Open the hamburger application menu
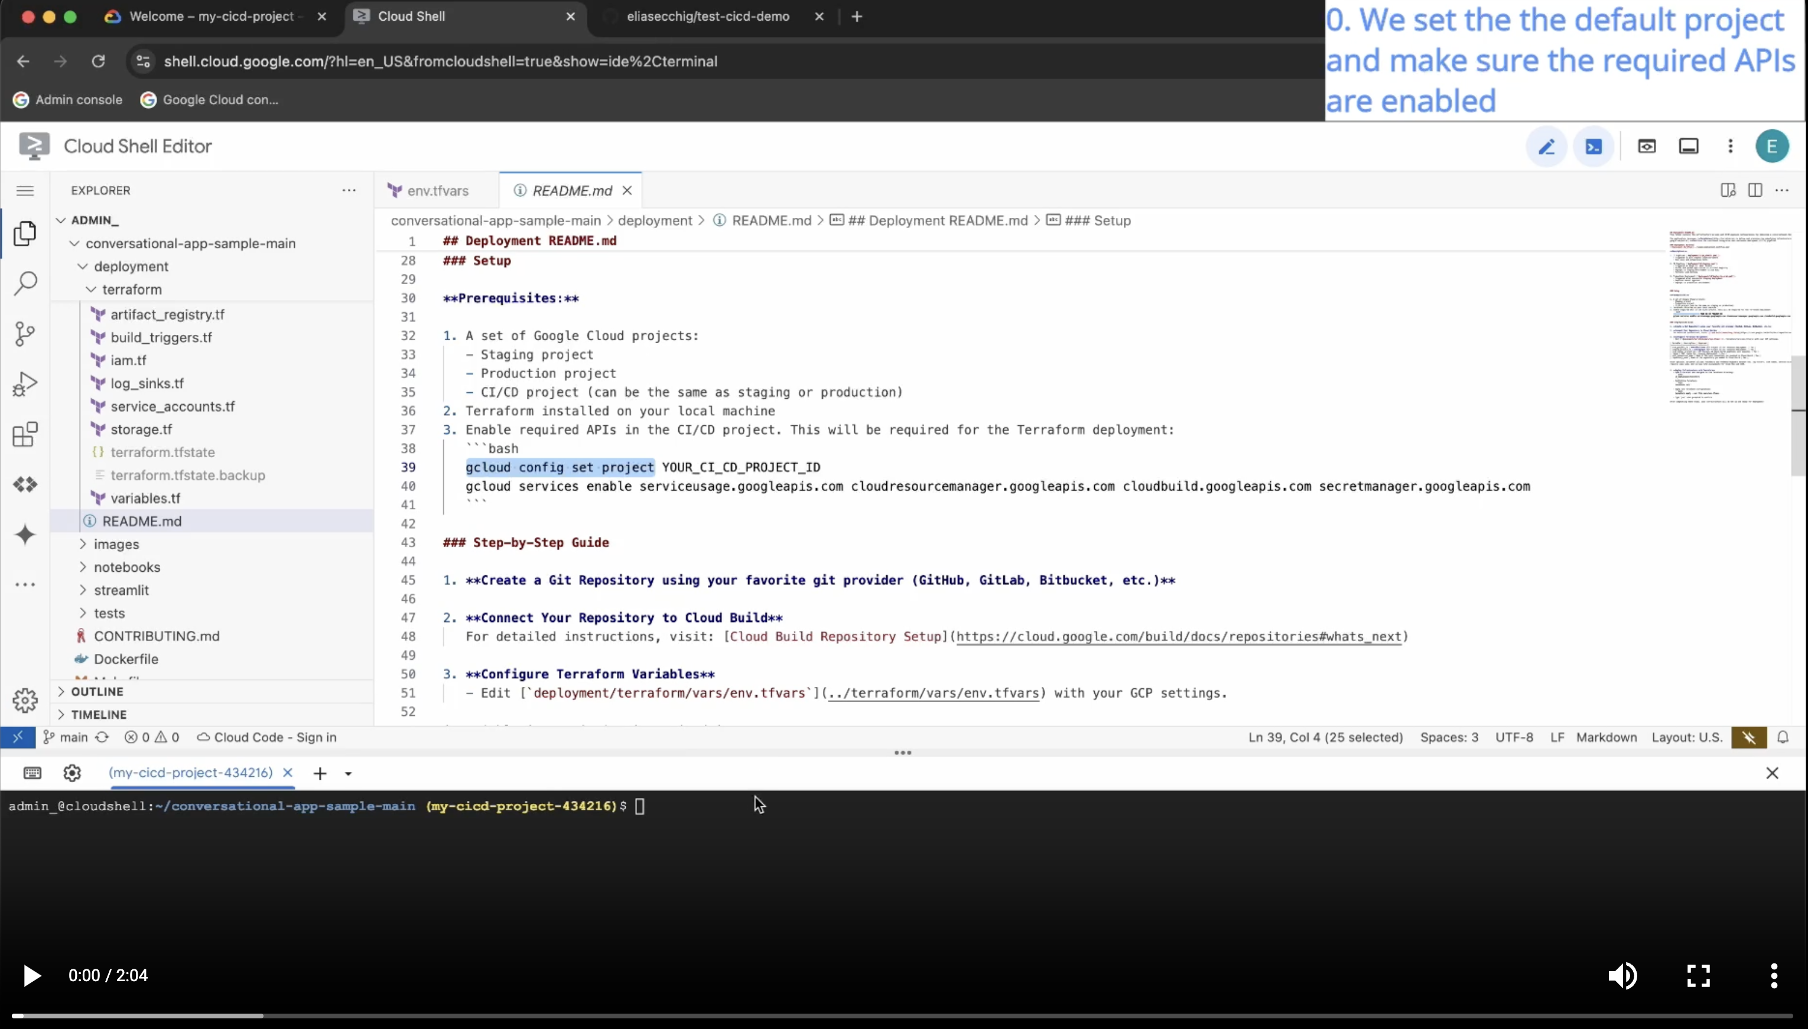The image size is (1808, 1029). click(x=25, y=190)
